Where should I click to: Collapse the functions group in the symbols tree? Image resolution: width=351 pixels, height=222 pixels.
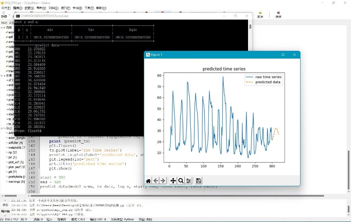point(2,27)
